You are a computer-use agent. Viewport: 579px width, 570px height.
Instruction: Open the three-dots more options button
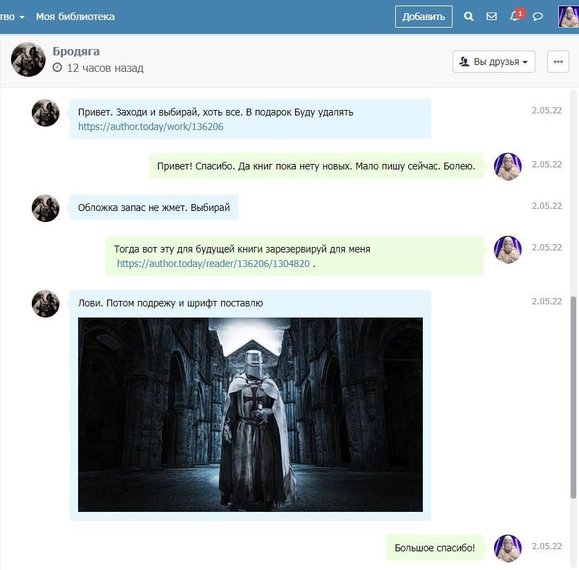click(x=558, y=62)
